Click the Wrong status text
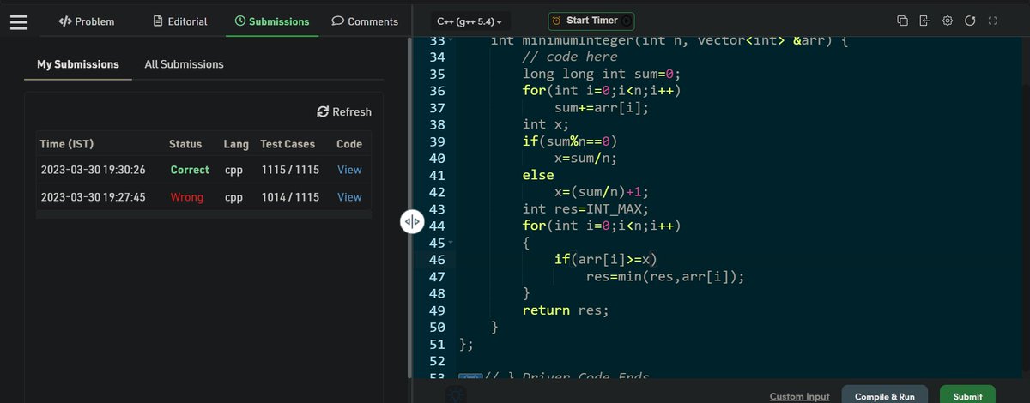 click(x=187, y=197)
